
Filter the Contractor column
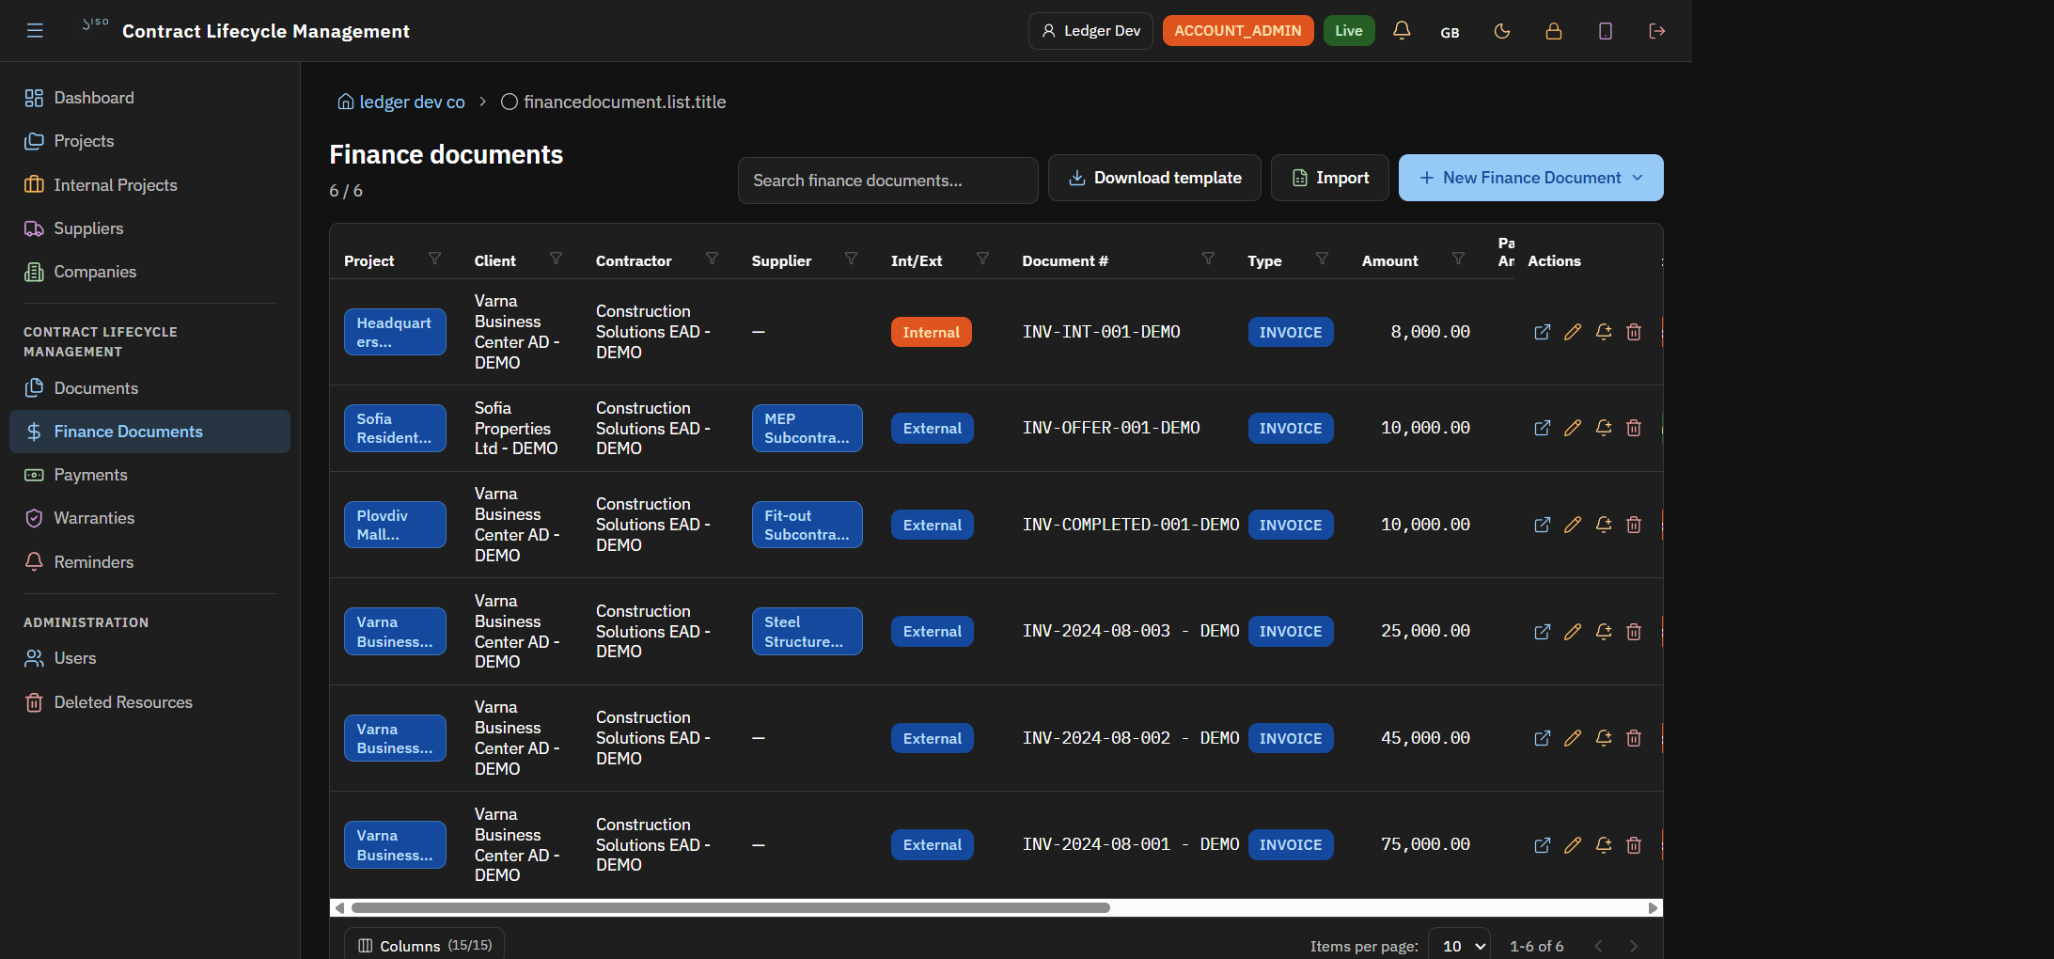712,259
